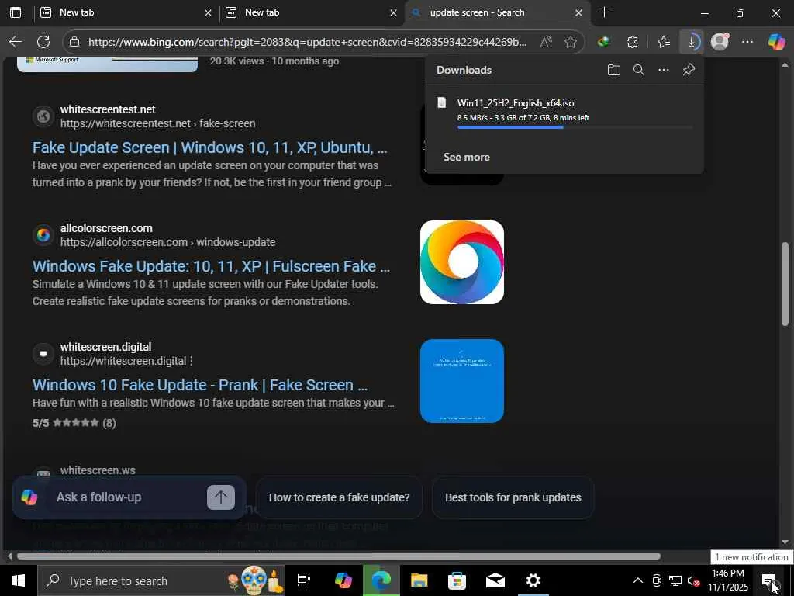Send the follow-up with the arrow button
794x596 pixels.
point(221,497)
